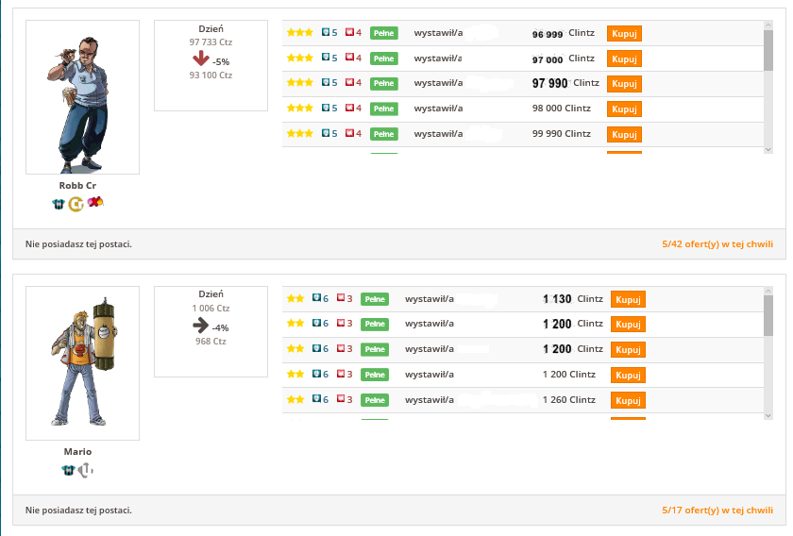Click Kupuj on the 1 260 Clintz Mario offer
The width and height of the screenshot is (793, 536).
click(x=628, y=400)
